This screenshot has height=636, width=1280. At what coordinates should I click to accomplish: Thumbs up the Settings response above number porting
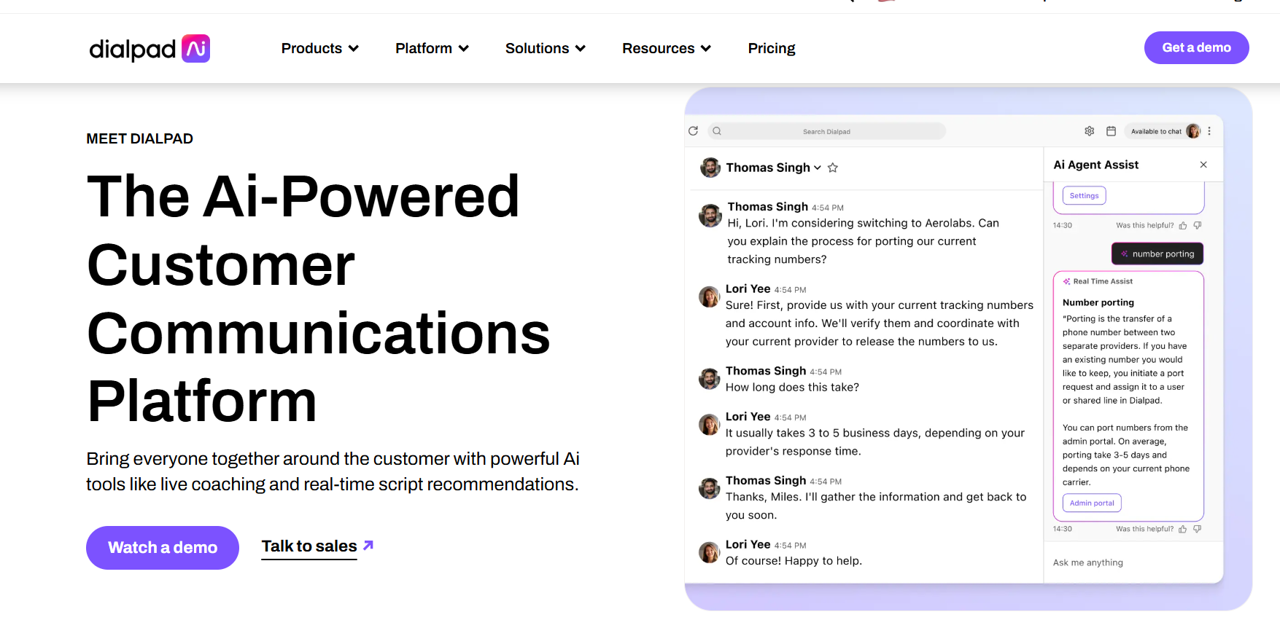click(x=1183, y=226)
